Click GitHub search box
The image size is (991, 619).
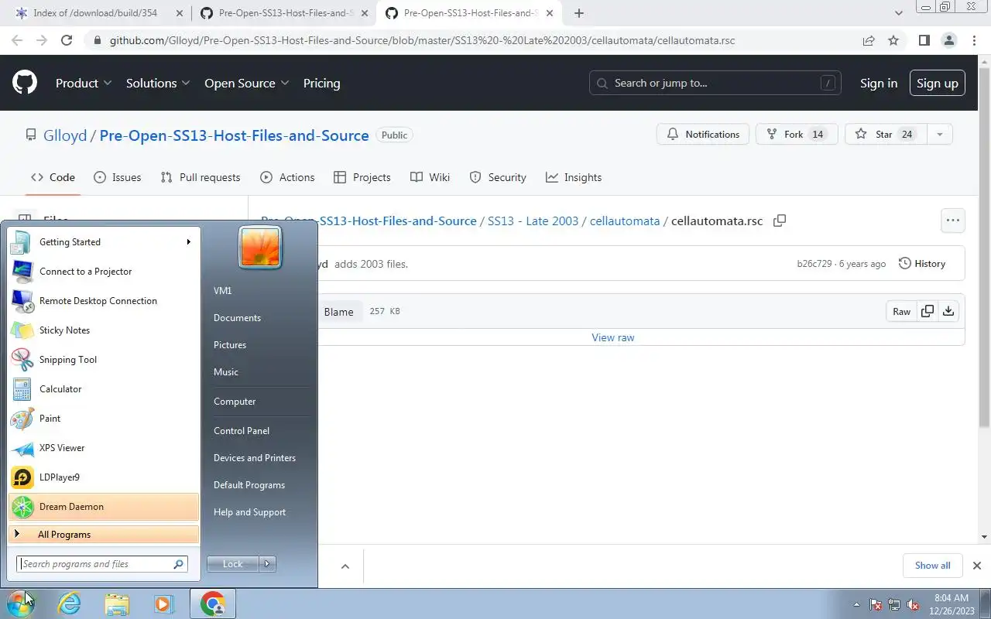[x=715, y=83]
